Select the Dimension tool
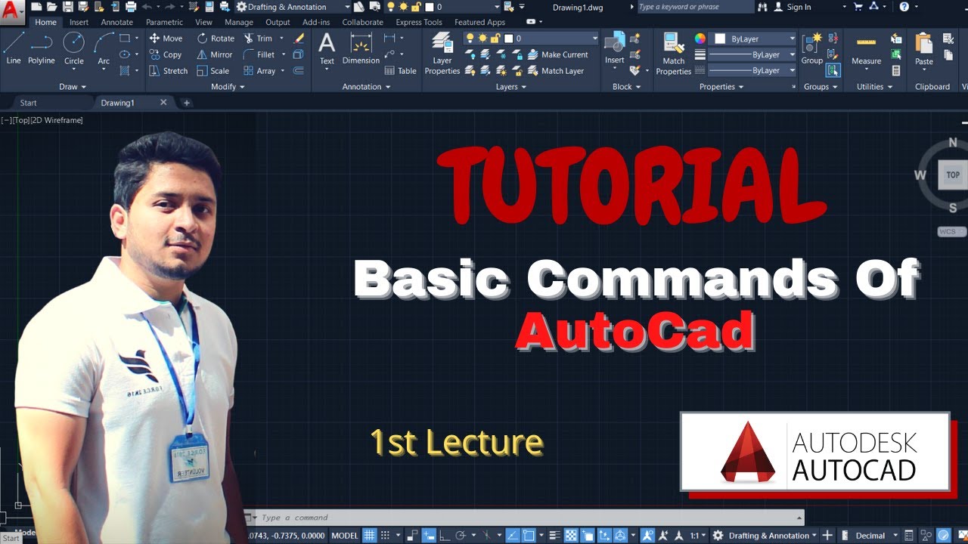This screenshot has height=544, width=968. click(x=361, y=48)
